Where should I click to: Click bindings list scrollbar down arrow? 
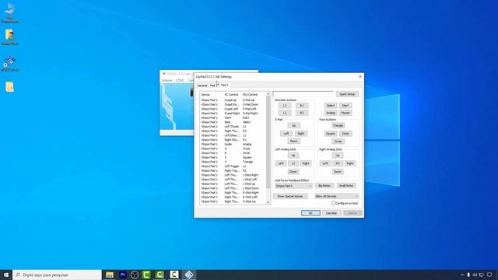pos(268,202)
